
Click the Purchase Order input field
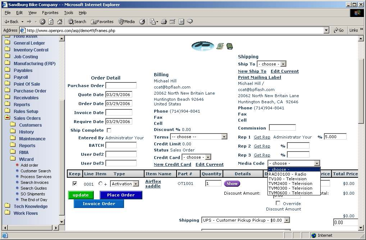pos(121,86)
